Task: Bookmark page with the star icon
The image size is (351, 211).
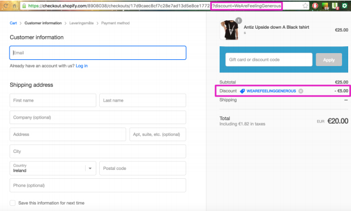Action: [305, 6]
